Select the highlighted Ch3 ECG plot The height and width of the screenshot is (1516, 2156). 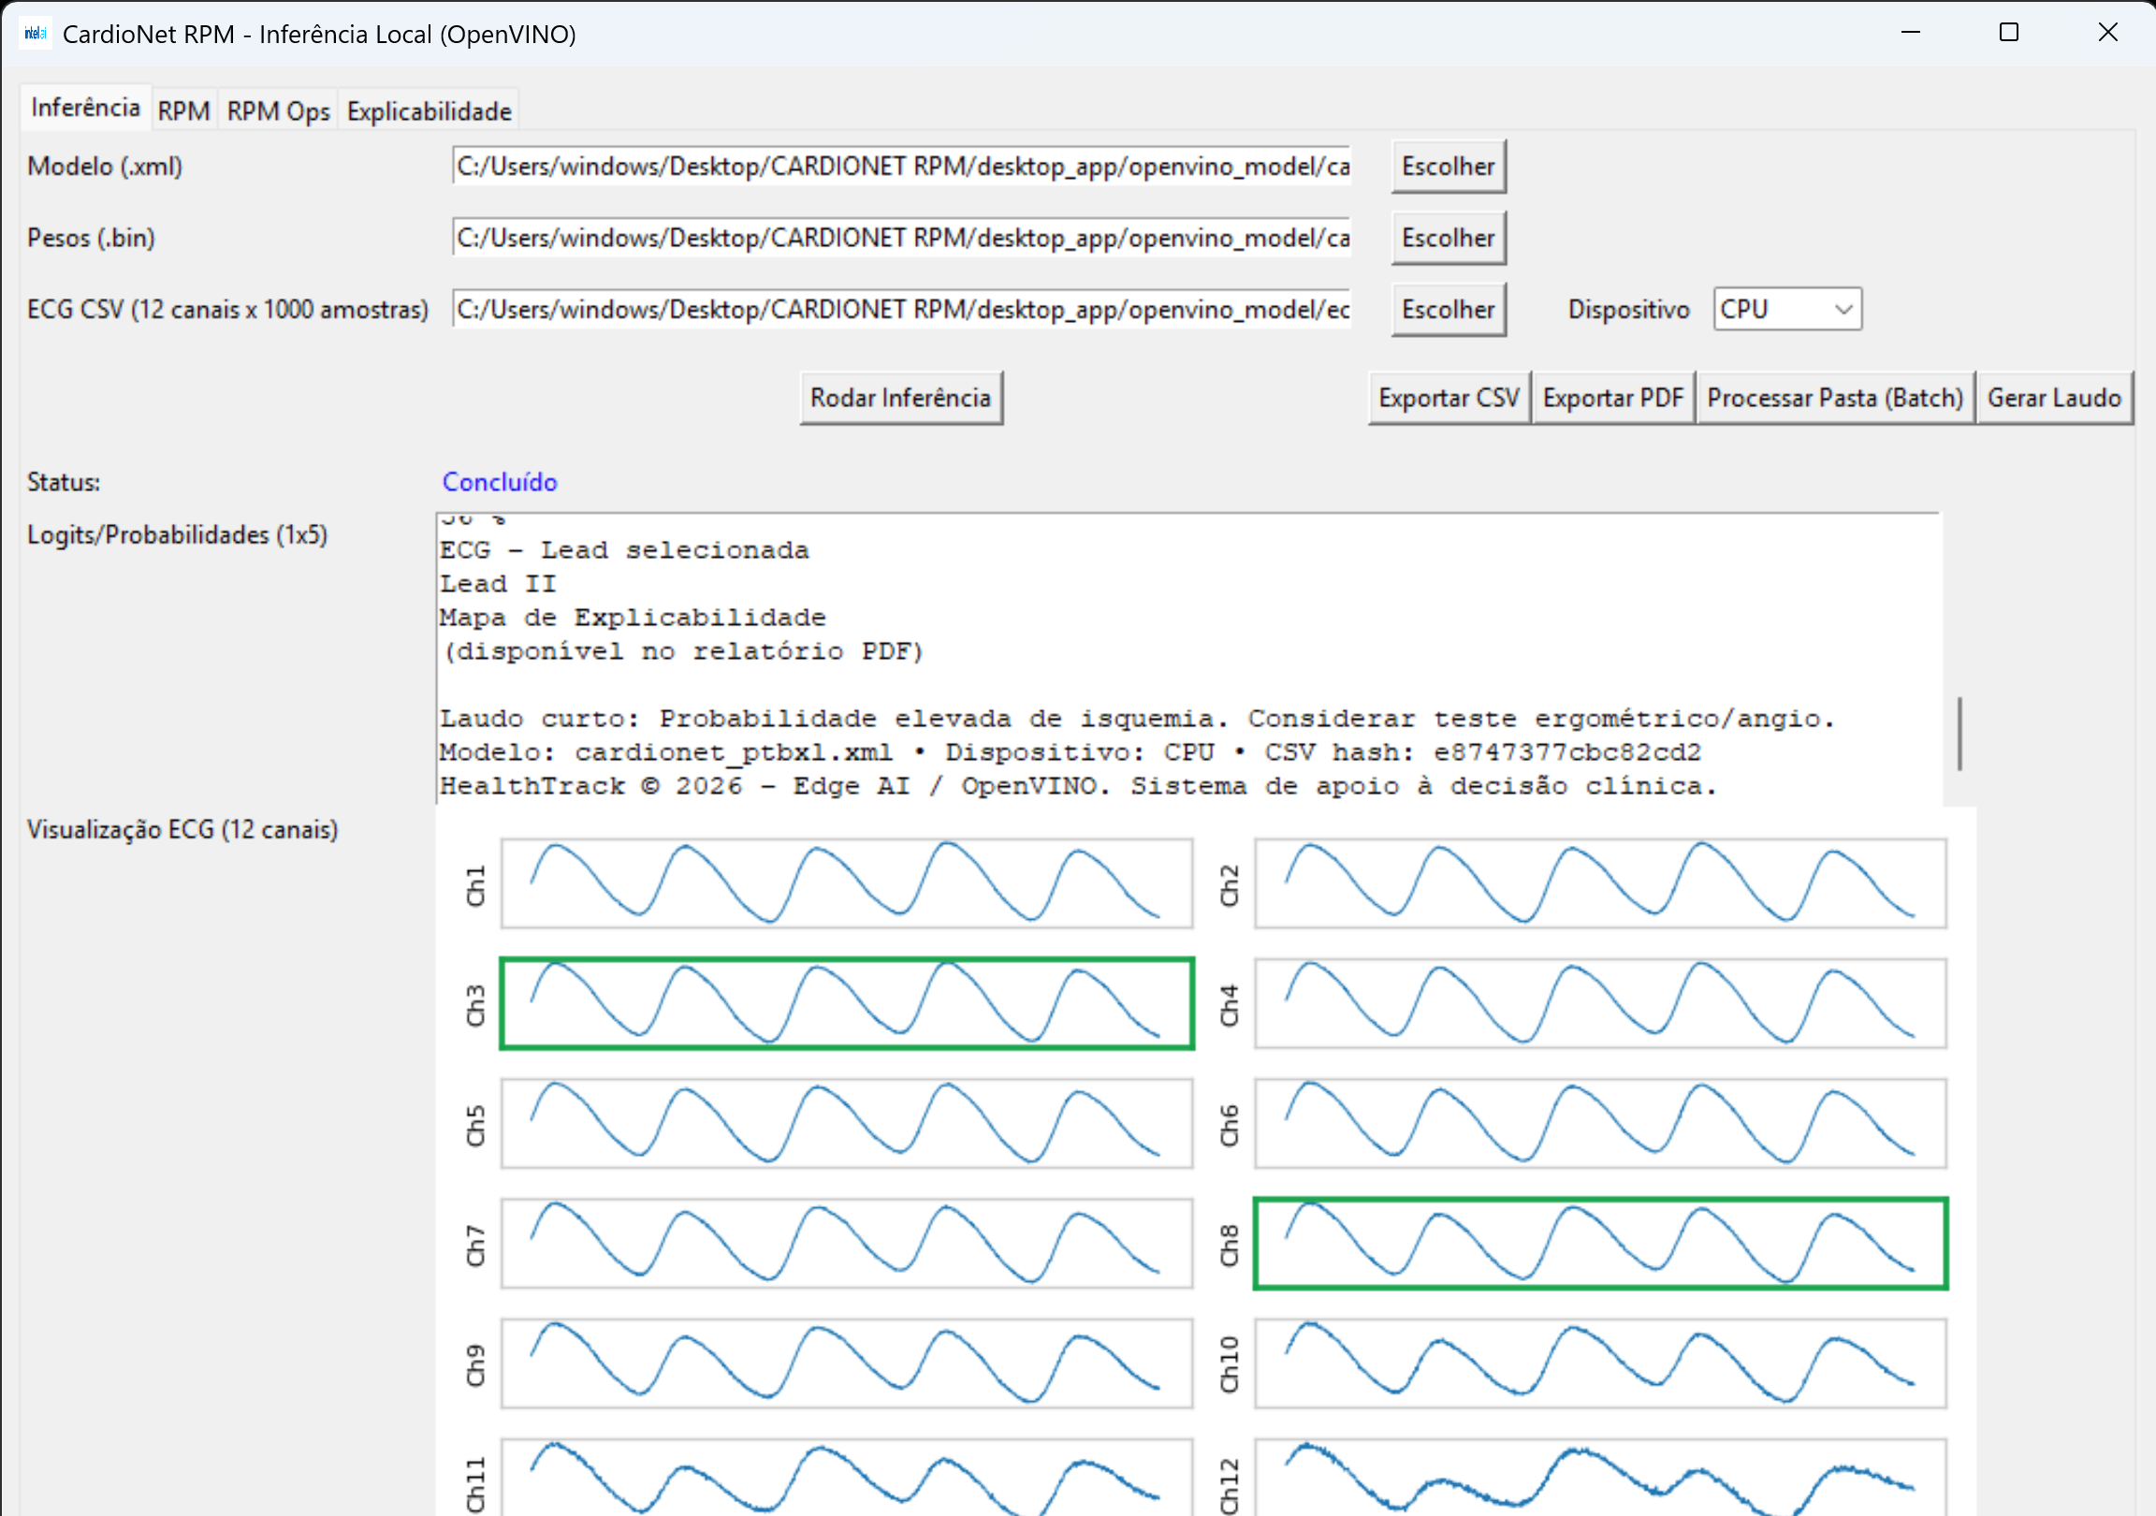846,1003
